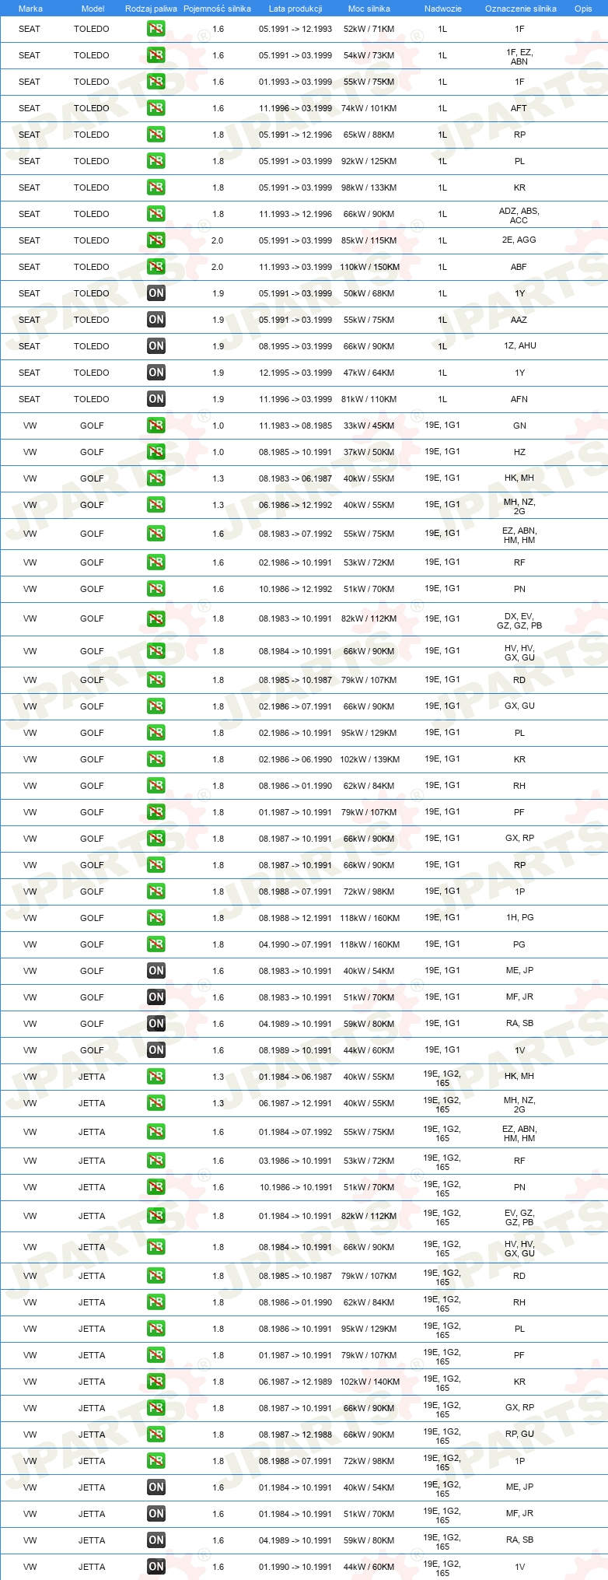This screenshot has width=608, height=1580.
Task: Click the Model column header
Action: click(93, 9)
